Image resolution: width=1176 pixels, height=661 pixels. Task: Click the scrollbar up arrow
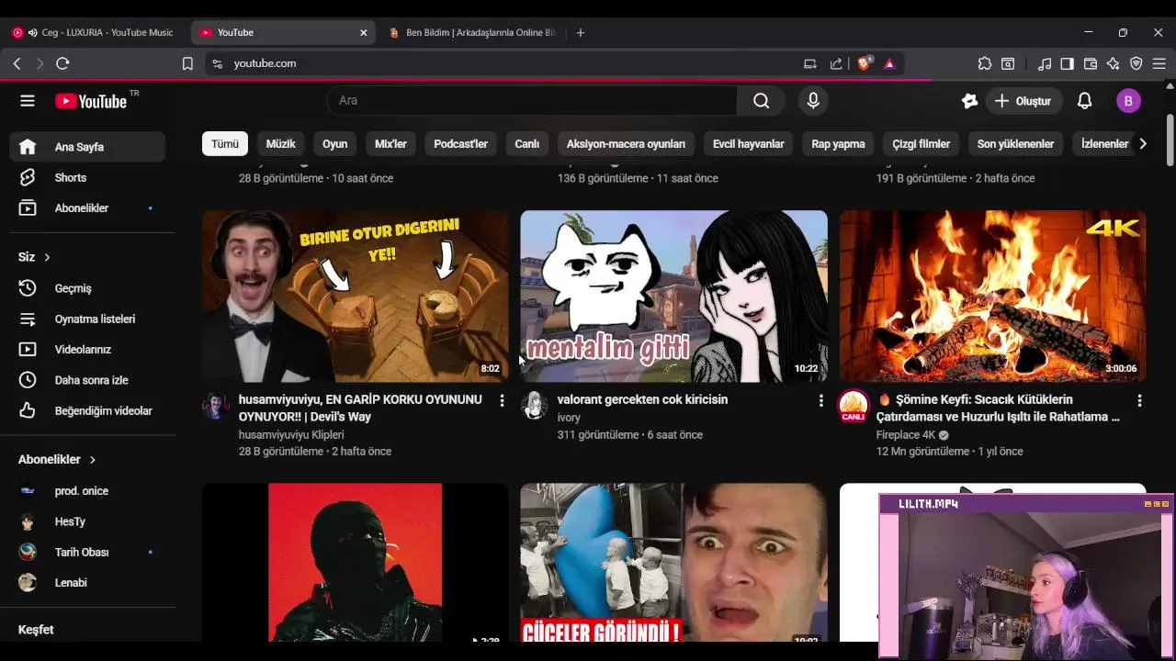coord(1170,86)
